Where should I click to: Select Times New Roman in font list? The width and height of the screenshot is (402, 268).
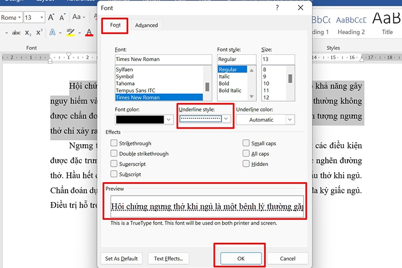click(x=159, y=98)
